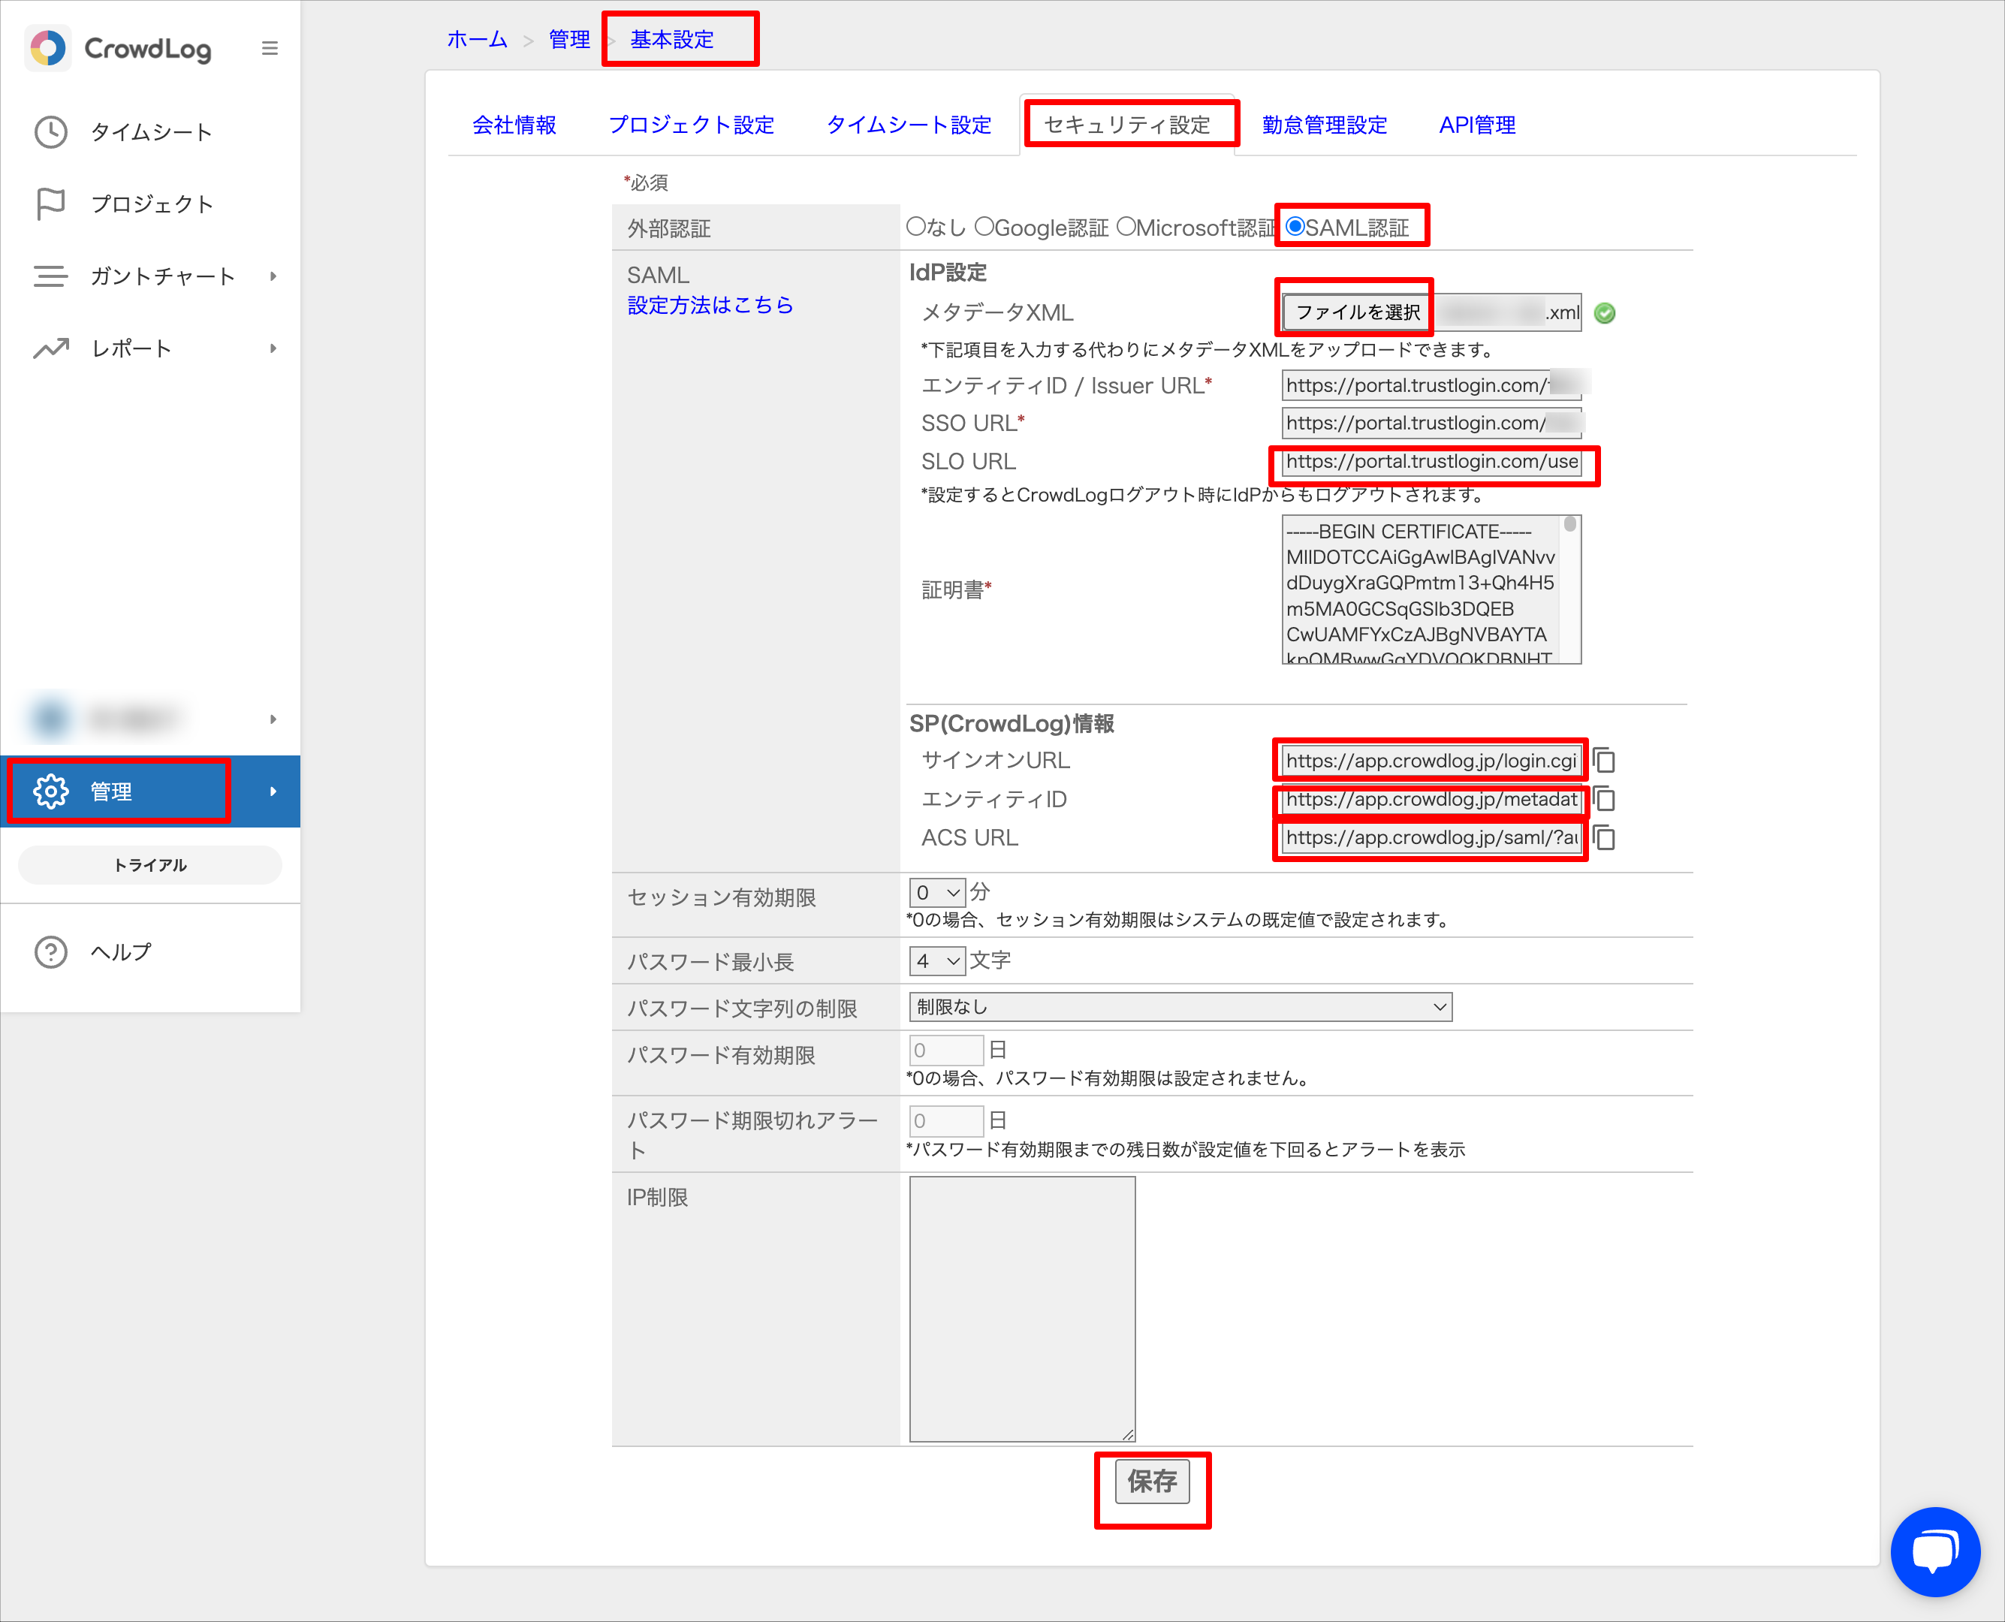Select the なし radio button

click(915, 227)
